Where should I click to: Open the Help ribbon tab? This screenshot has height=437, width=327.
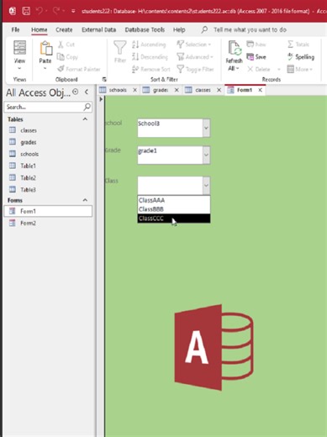point(179,29)
